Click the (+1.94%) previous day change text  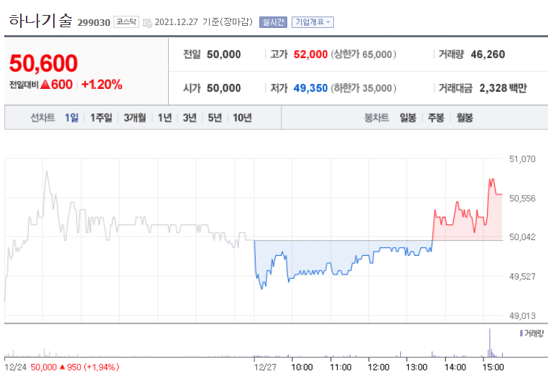(101, 367)
